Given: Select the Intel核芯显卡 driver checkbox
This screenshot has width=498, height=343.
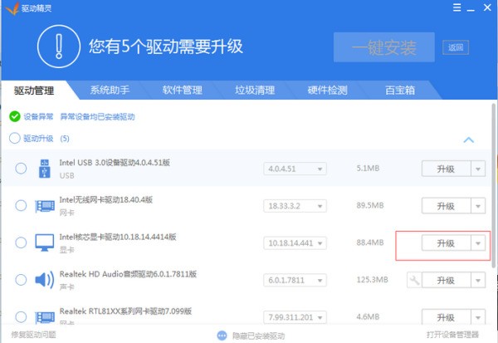Looking at the screenshot, I should click(21, 243).
